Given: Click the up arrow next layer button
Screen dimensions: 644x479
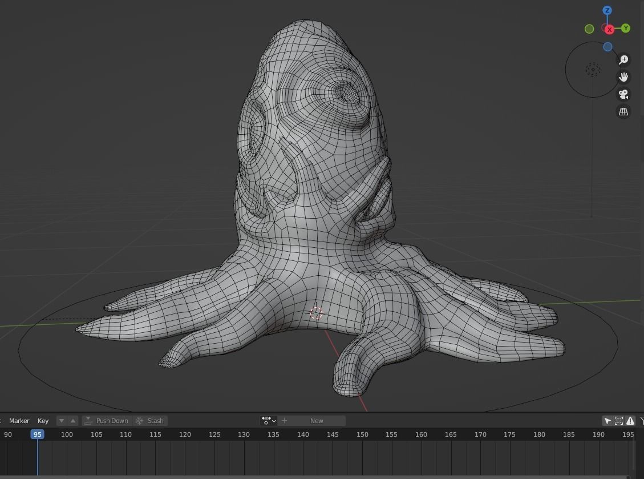Looking at the screenshot, I should point(72,421).
